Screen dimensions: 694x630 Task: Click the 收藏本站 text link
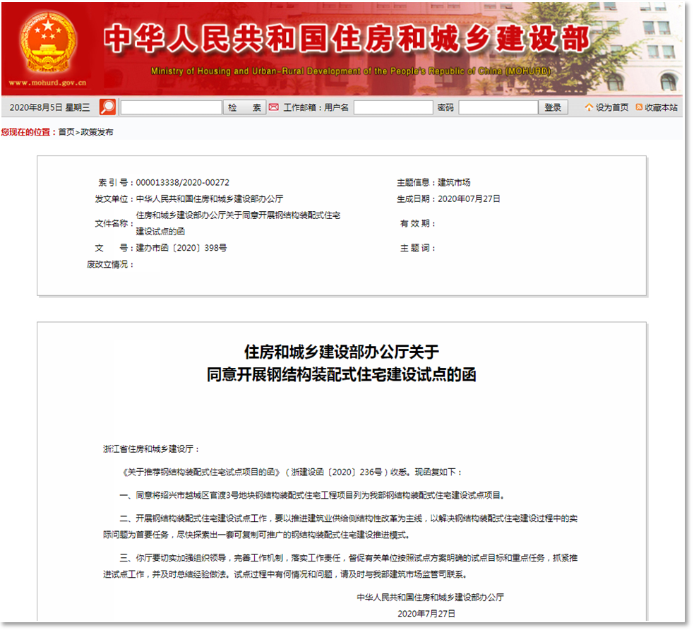(x=661, y=107)
